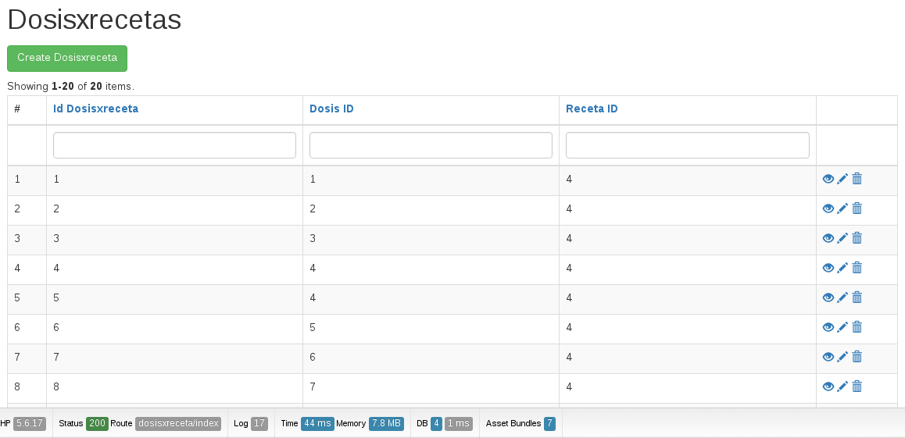Screen dimensions: 905x438
Task: Open row 6 view eye icon
Action: (828, 327)
